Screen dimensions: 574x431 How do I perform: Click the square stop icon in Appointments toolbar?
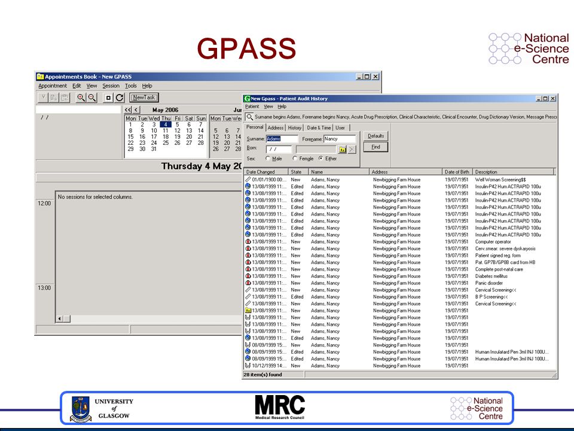point(108,98)
